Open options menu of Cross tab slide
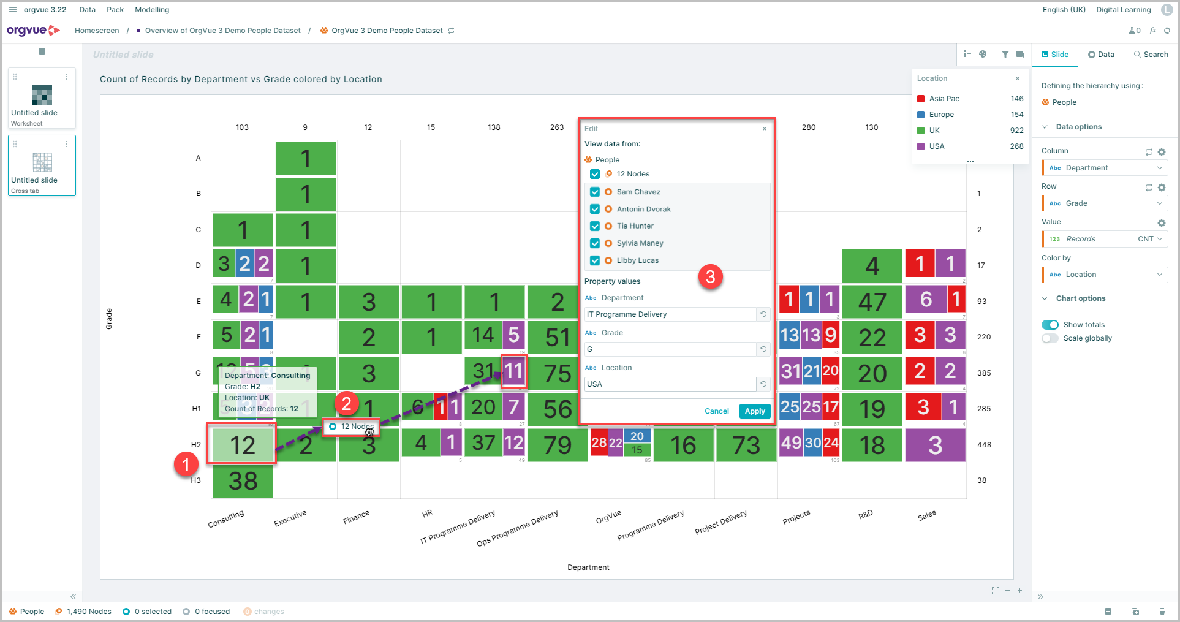Viewport: 1180px width, 622px height. (67, 144)
